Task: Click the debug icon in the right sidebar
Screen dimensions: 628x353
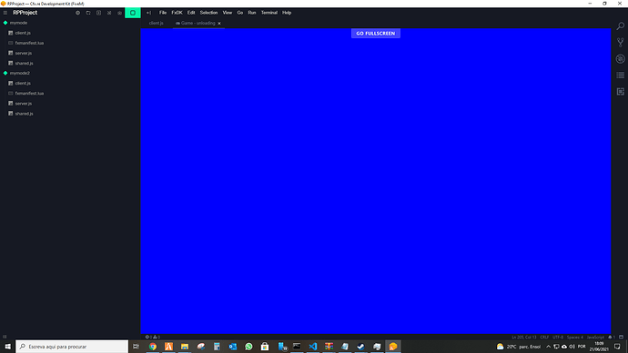Action: (620, 59)
